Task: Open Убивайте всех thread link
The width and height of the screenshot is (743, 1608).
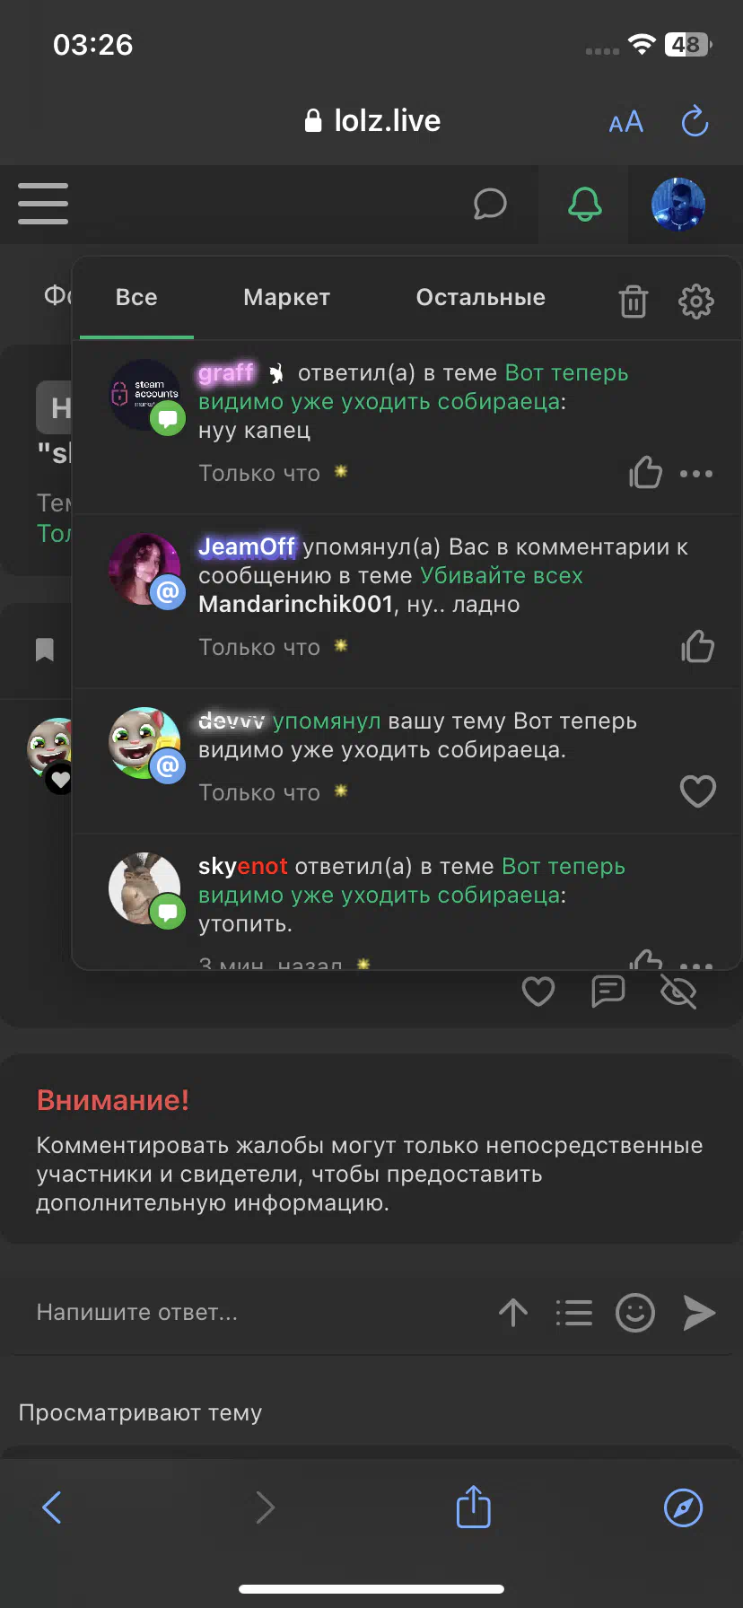Action: pyautogui.click(x=502, y=575)
